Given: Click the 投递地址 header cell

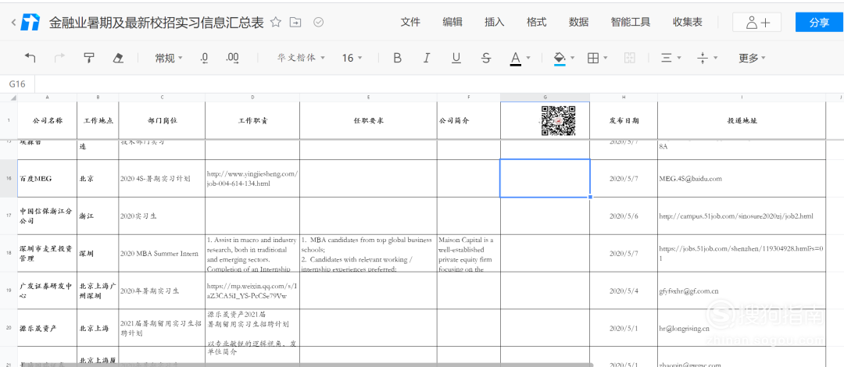Looking at the screenshot, I should 741,120.
